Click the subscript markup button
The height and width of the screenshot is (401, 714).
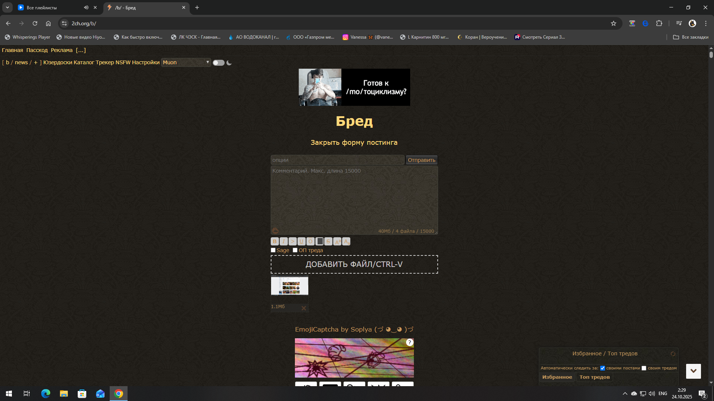click(346, 241)
